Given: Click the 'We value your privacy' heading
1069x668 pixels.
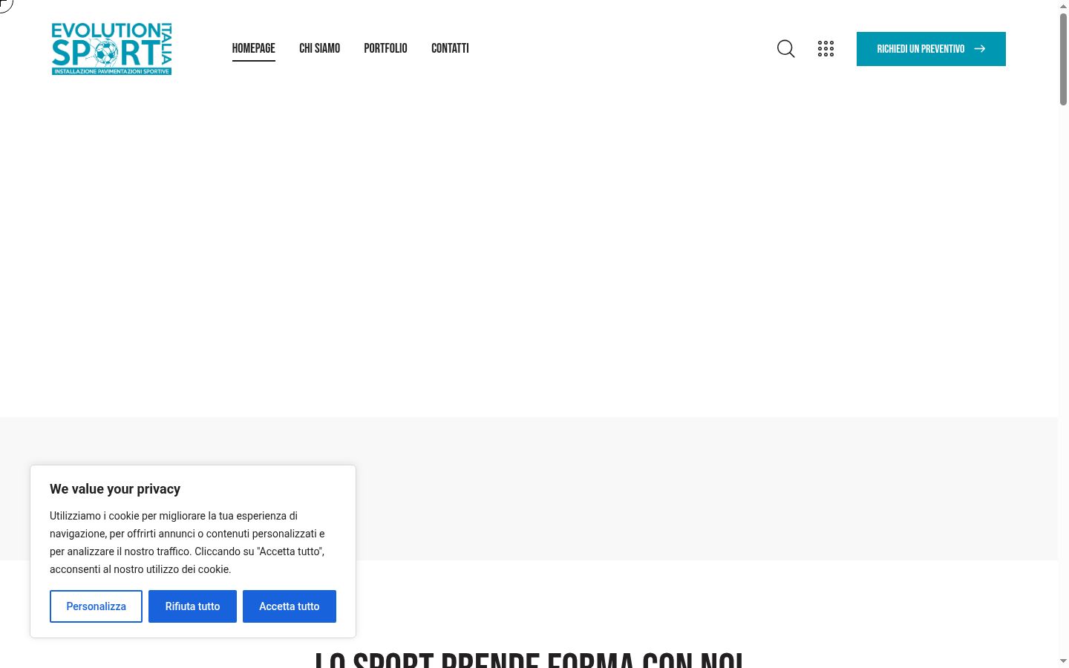Looking at the screenshot, I should pyautogui.click(x=115, y=489).
